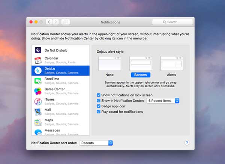Open the 5 Recent Items dropdown
The height and width of the screenshot is (164, 225).
pos(163,101)
